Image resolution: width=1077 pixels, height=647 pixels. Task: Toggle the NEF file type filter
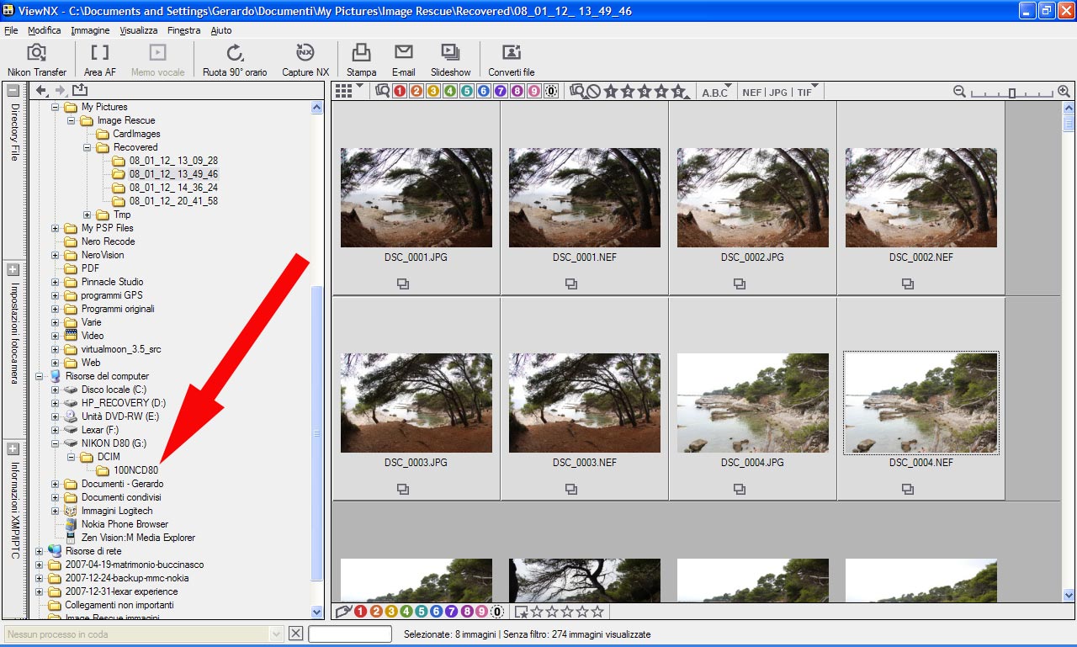(x=751, y=93)
